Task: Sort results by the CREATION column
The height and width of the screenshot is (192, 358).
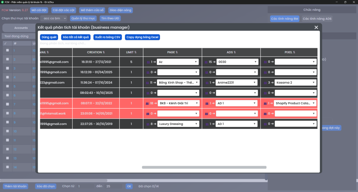Action: coord(96,52)
